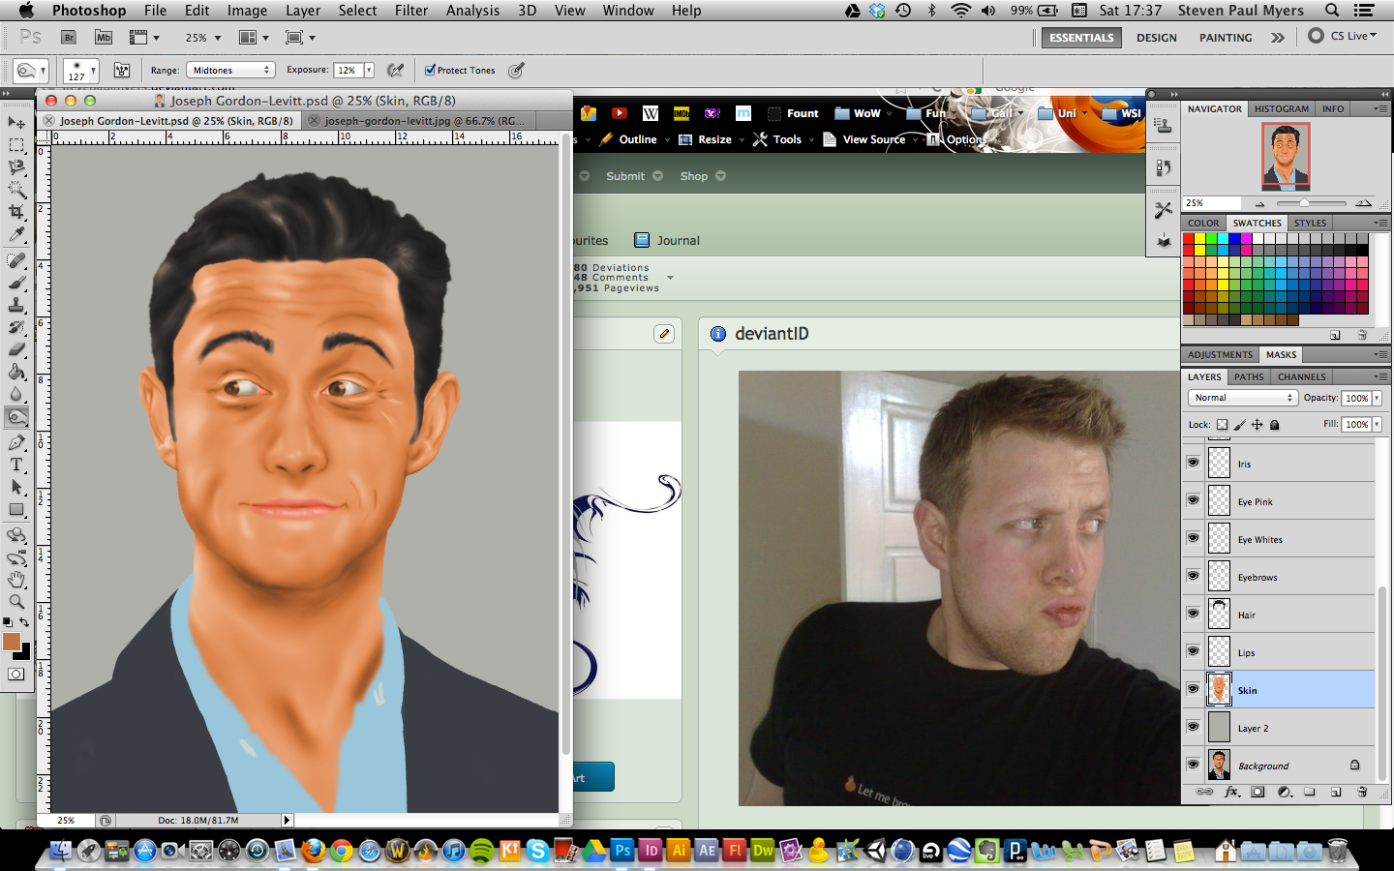
Task: Switch to the joseph-gordon-levitt.jpg document tab
Action: [423, 121]
